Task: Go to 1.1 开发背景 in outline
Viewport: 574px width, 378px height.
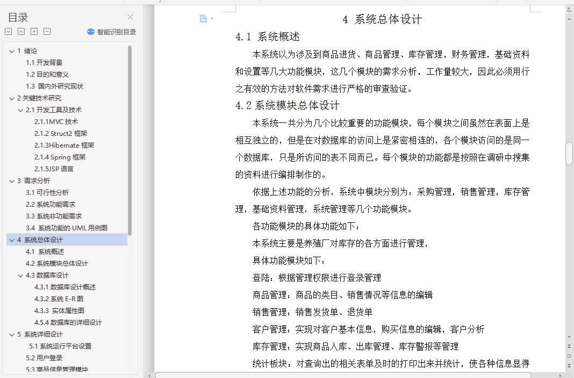Action: [44, 62]
